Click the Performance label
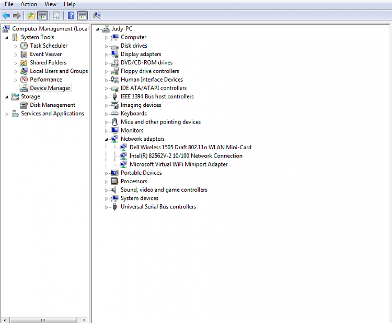 click(x=46, y=80)
